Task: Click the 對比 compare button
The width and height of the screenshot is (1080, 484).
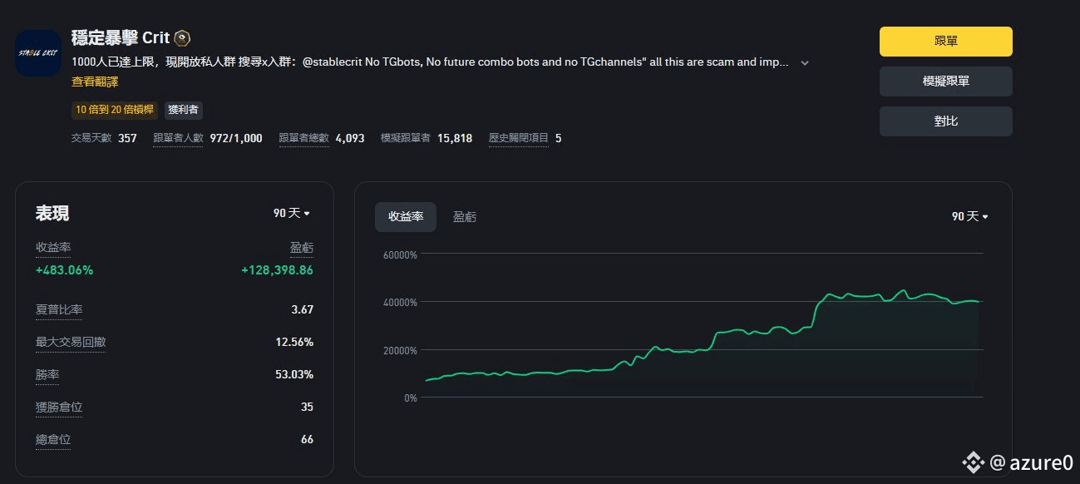Action: coord(946,121)
